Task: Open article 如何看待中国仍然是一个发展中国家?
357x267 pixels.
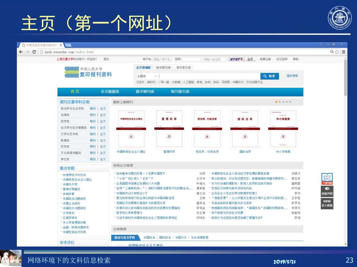Action: [140, 173]
